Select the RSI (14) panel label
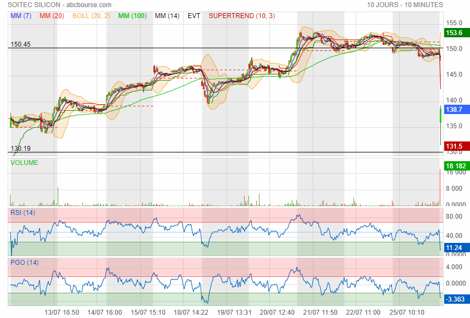This screenshot has height=318, width=470. pyautogui.click(x=23, y=213)
